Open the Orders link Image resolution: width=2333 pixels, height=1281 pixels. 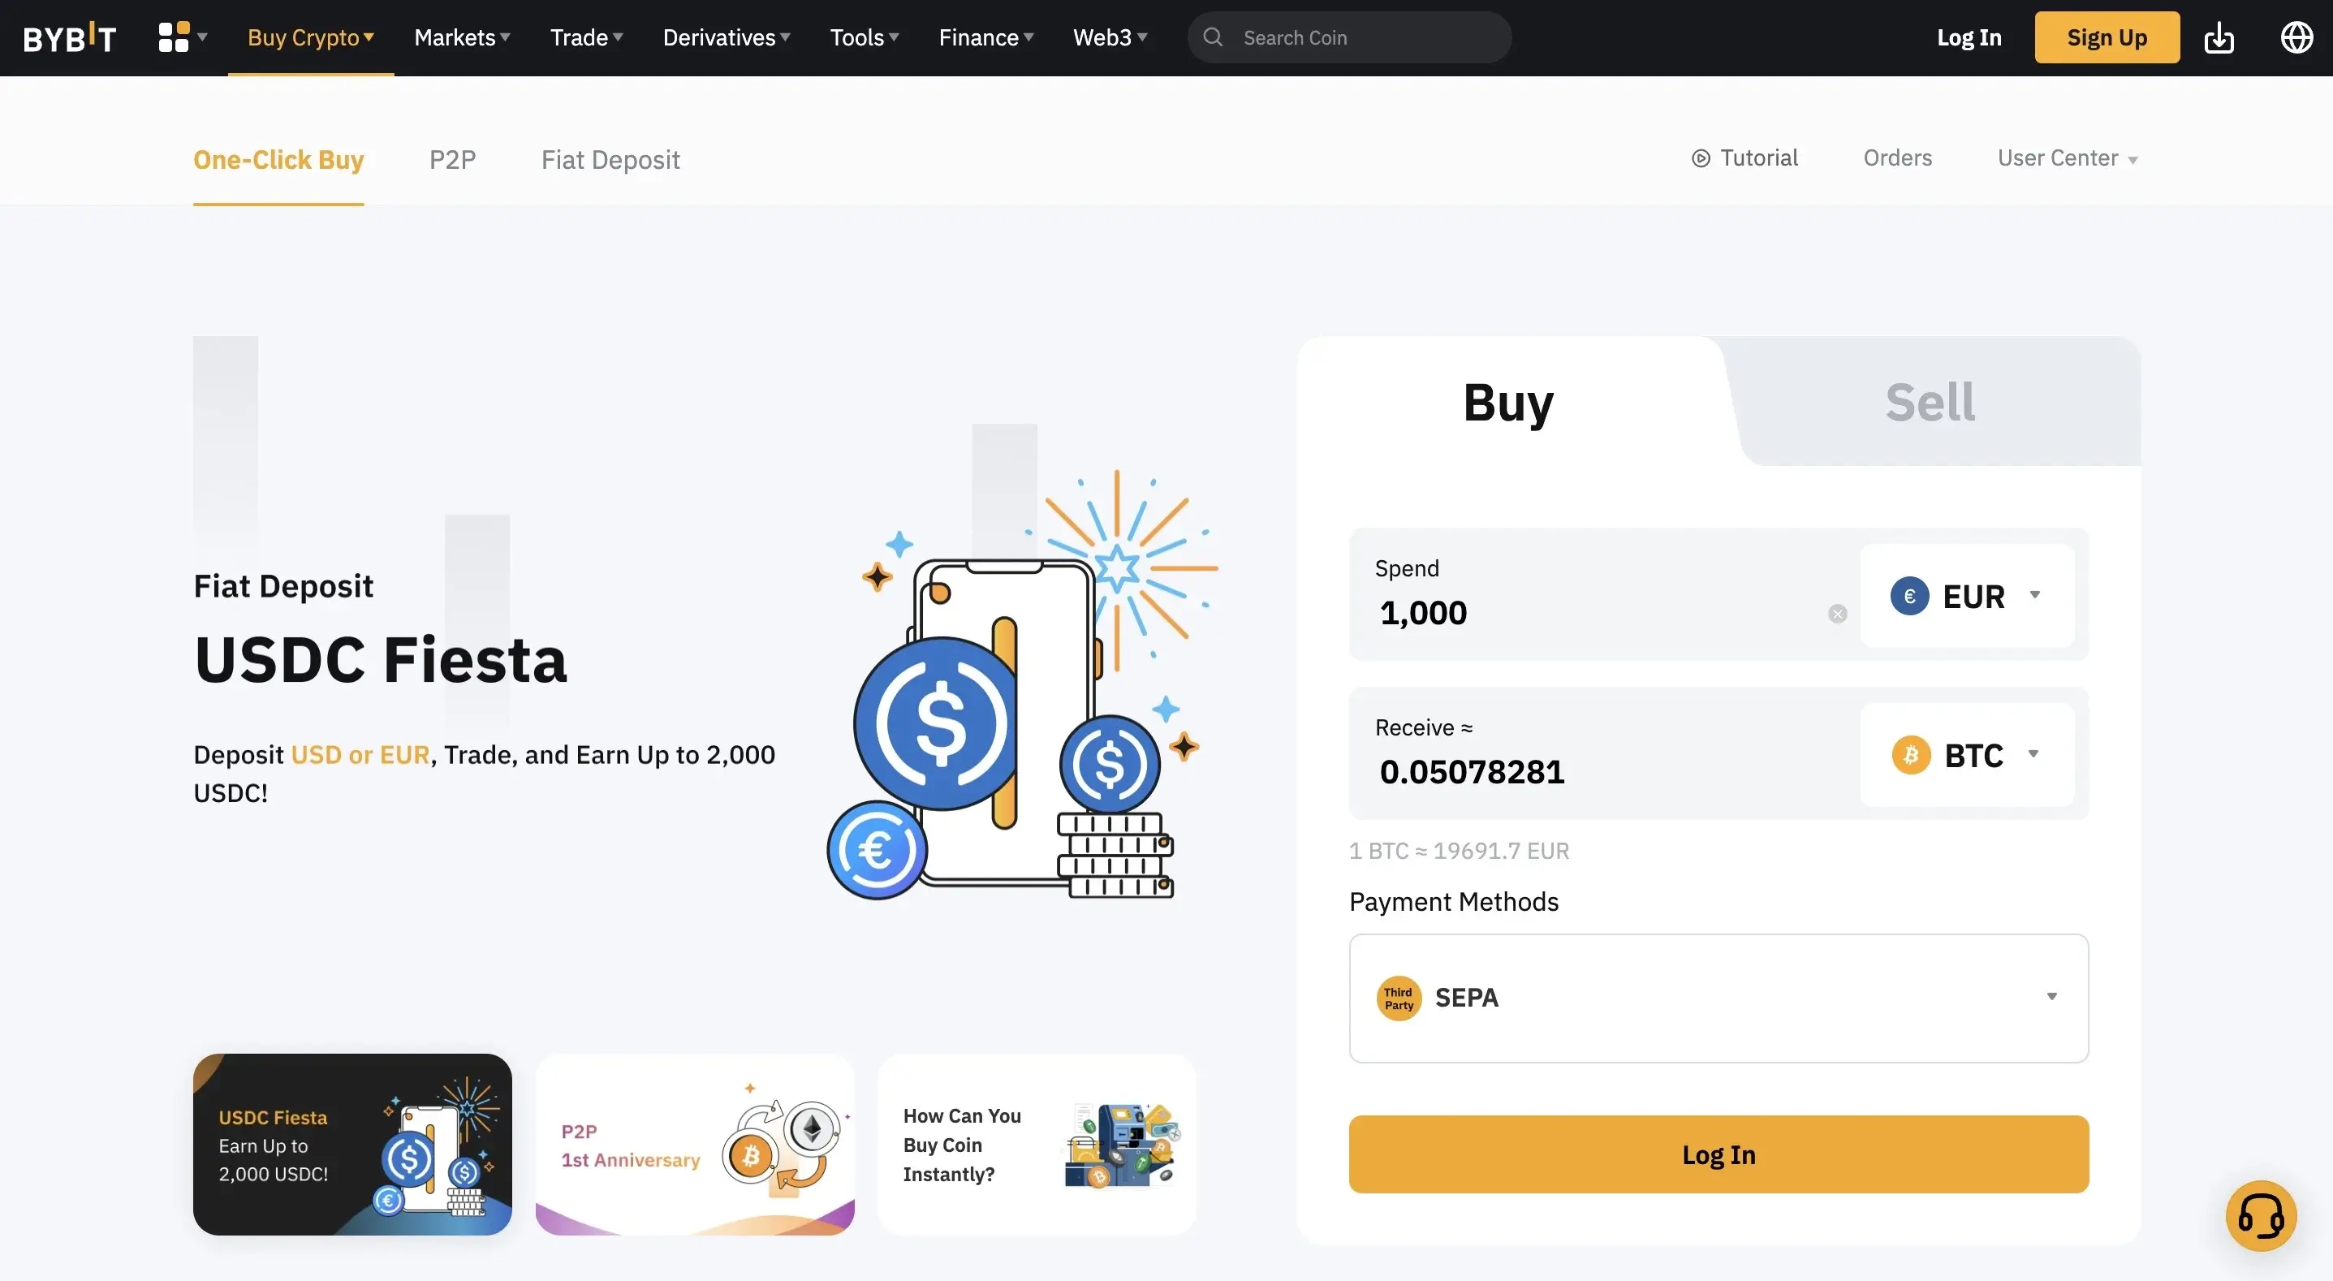[1897, 158]
